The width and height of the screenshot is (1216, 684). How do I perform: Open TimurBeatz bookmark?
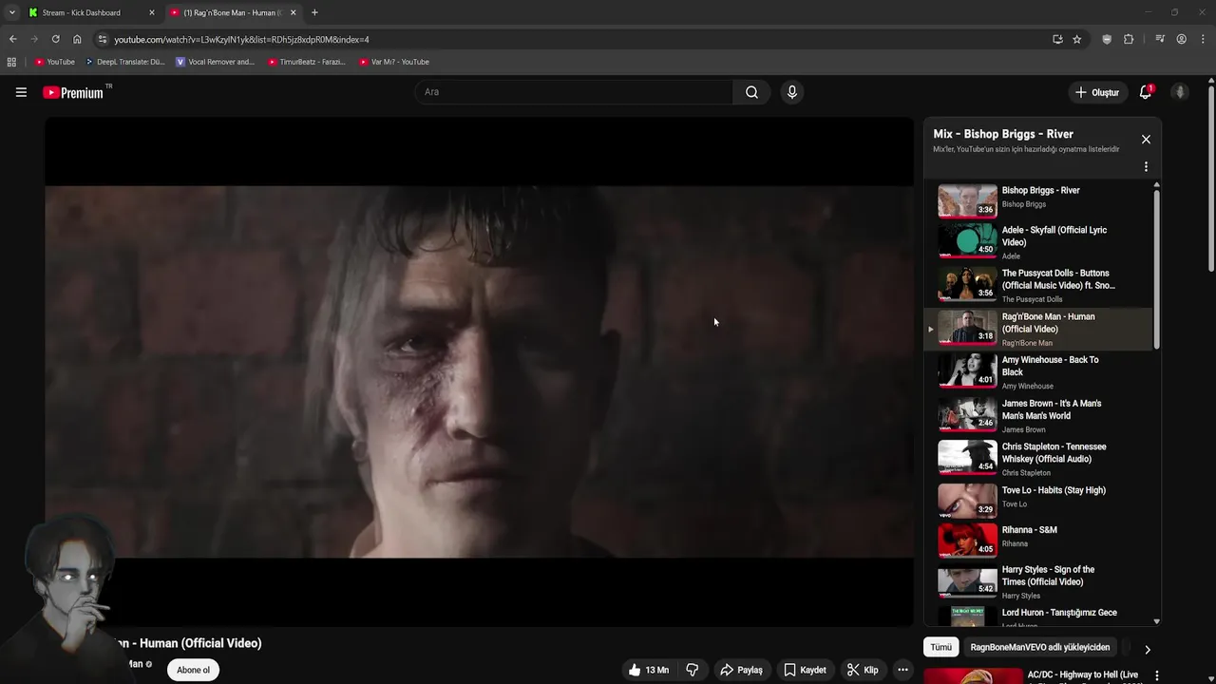click(x=307, y=62)
